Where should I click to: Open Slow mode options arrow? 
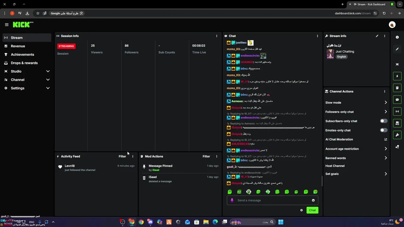pos(385,102)
